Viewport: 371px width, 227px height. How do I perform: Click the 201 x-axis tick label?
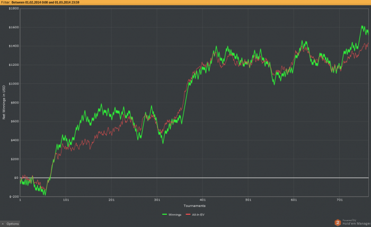tap(111, 200)
